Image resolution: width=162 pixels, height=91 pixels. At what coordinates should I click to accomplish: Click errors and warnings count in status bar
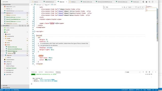(7, 90)
